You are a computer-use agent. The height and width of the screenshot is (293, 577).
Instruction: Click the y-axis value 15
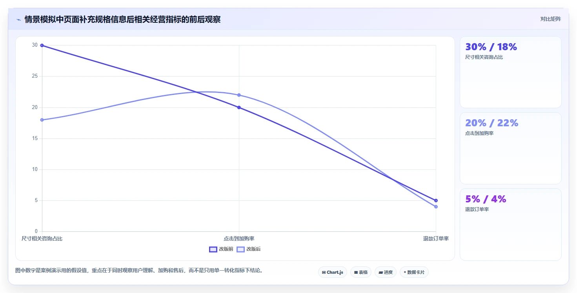coord(35,138)
